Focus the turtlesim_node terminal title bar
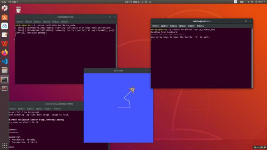 66,17
